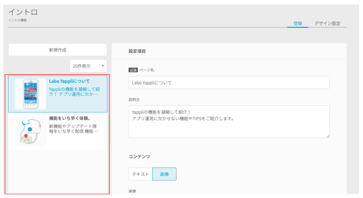Click the 新機能やアップデート情報 description in list

73,129
